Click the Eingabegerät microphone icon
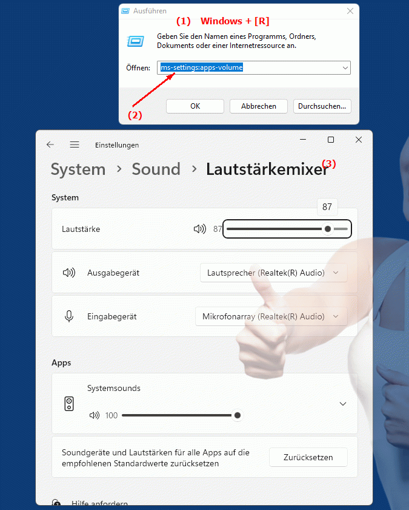This screenshot has width=409, height=510. click(x=69, y=316)
